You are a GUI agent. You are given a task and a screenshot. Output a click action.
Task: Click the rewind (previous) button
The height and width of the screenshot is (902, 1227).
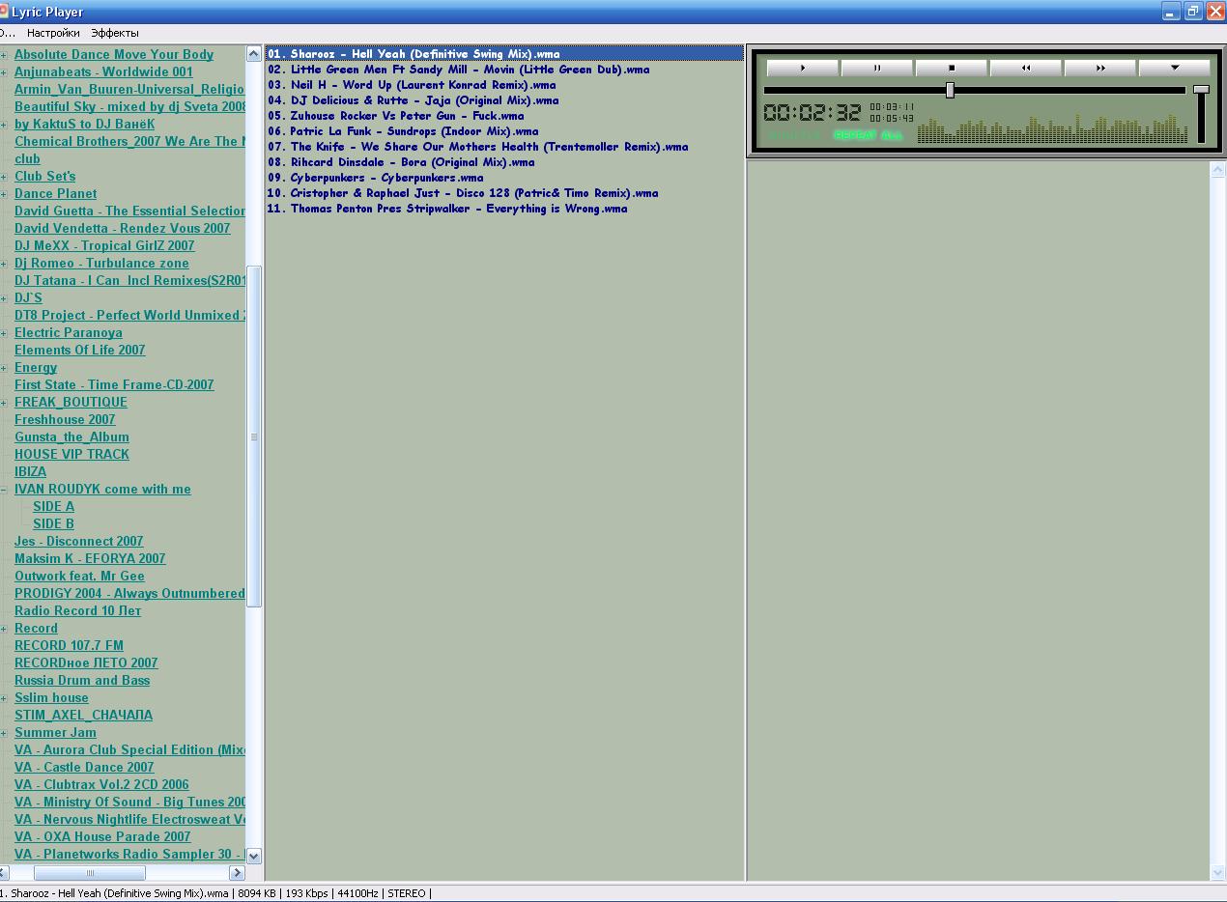1025,68
